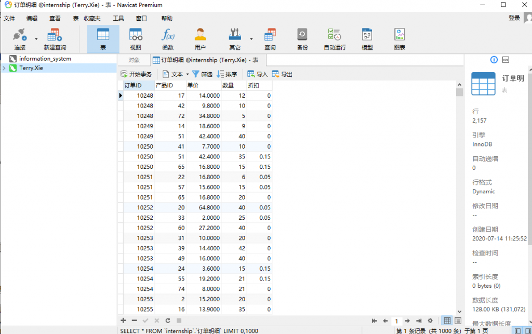Toggle the right pane visibility icon
Viewport: 532px width, 334px height.
pos(528,330)
